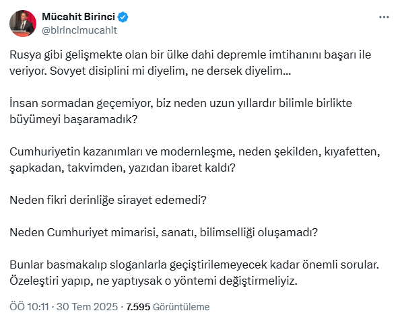Click 'Neden fikri derinliğe sirayet edemedi?'
The width and height of the screenshot is (400, 317).
[x=108, y=200]
